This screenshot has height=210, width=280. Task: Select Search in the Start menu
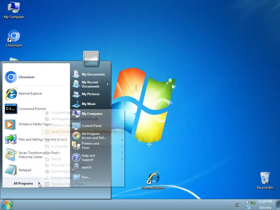coord(91,167)
